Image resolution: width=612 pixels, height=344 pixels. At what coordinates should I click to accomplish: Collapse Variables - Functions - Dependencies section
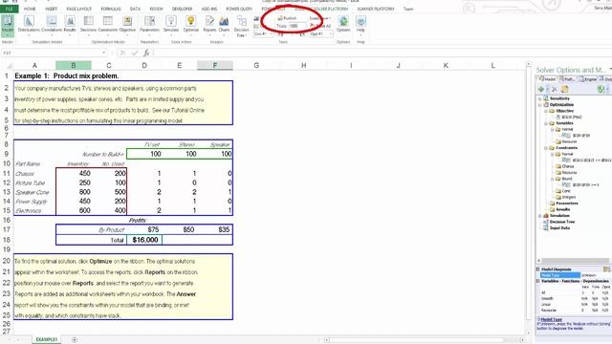click(538, 281)
